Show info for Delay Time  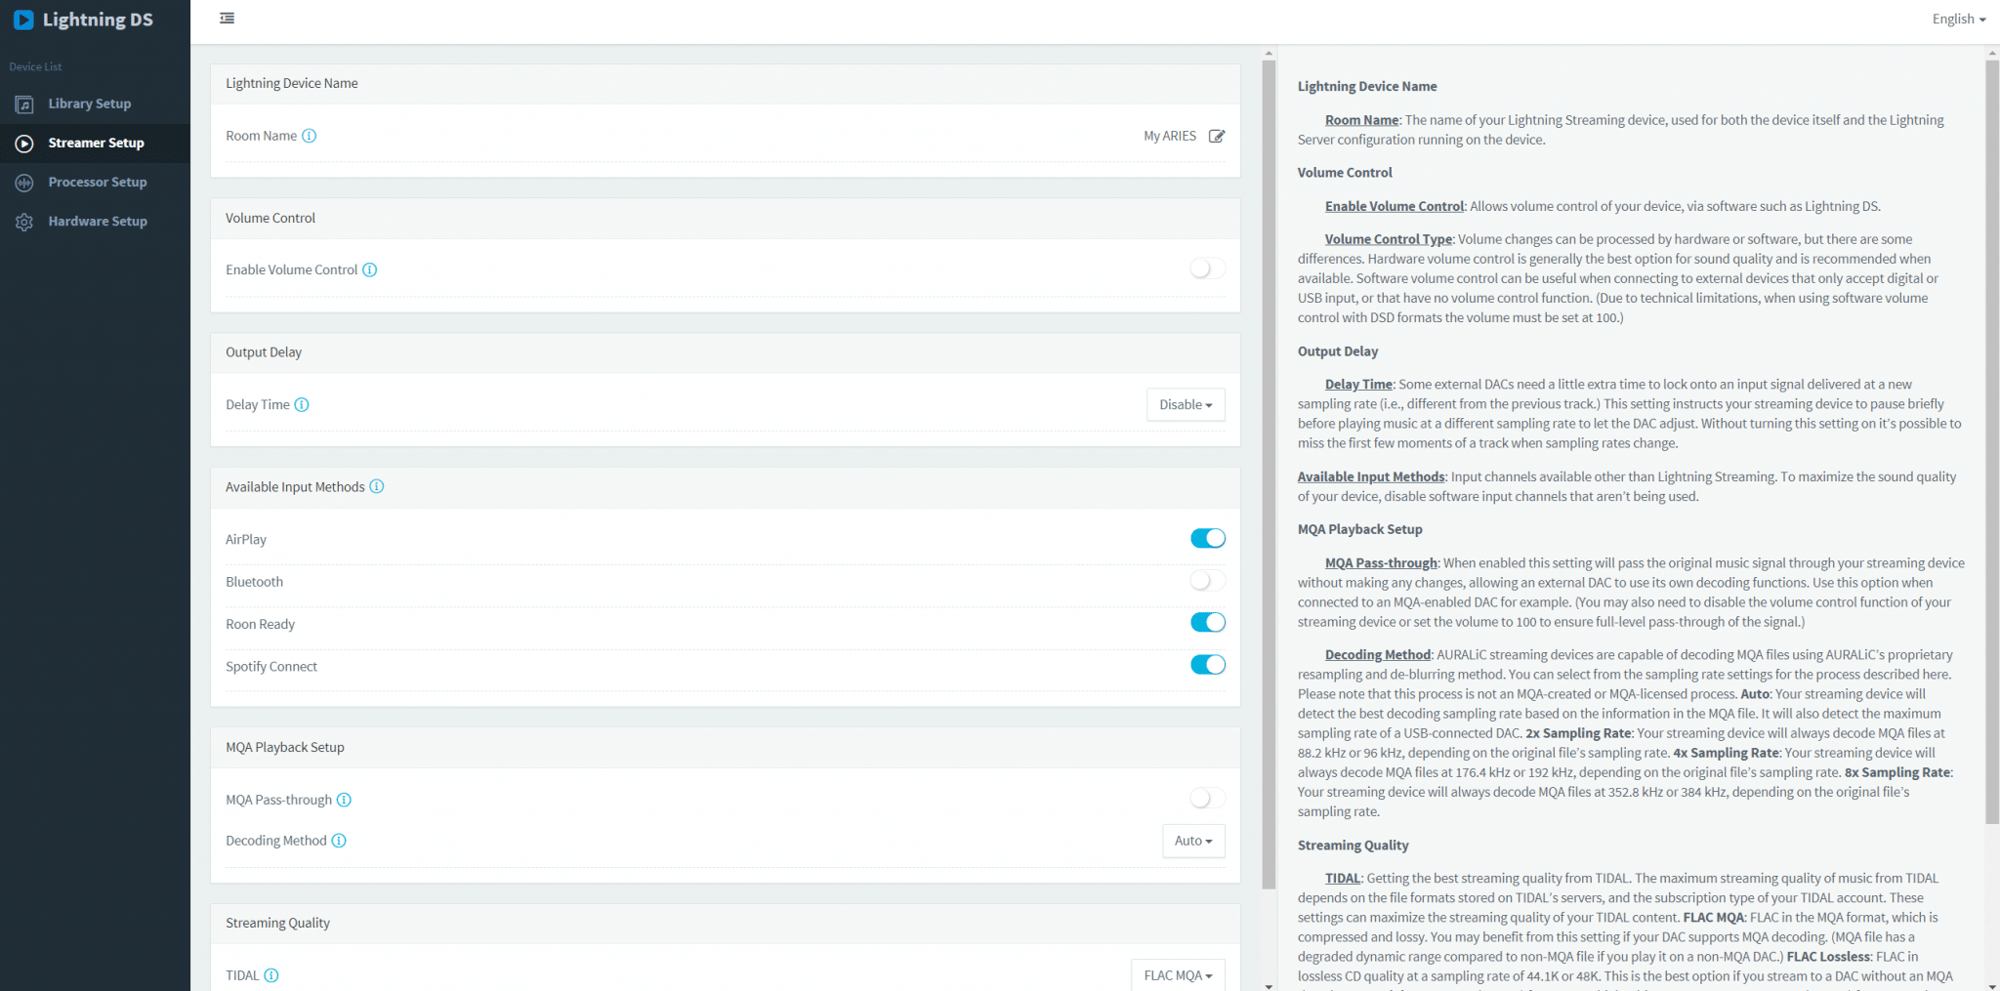[302, 405]
